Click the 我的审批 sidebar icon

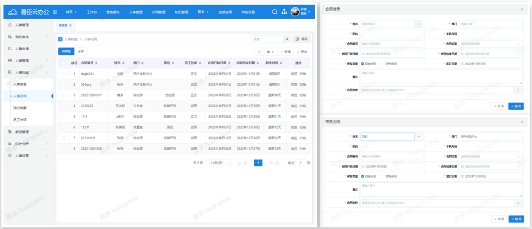(10, 36)
